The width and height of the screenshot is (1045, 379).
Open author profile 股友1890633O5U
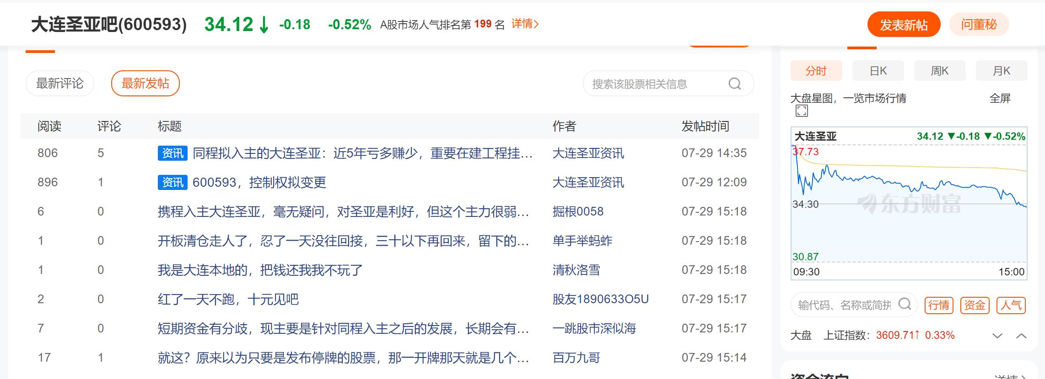click(x=600, y=299)
